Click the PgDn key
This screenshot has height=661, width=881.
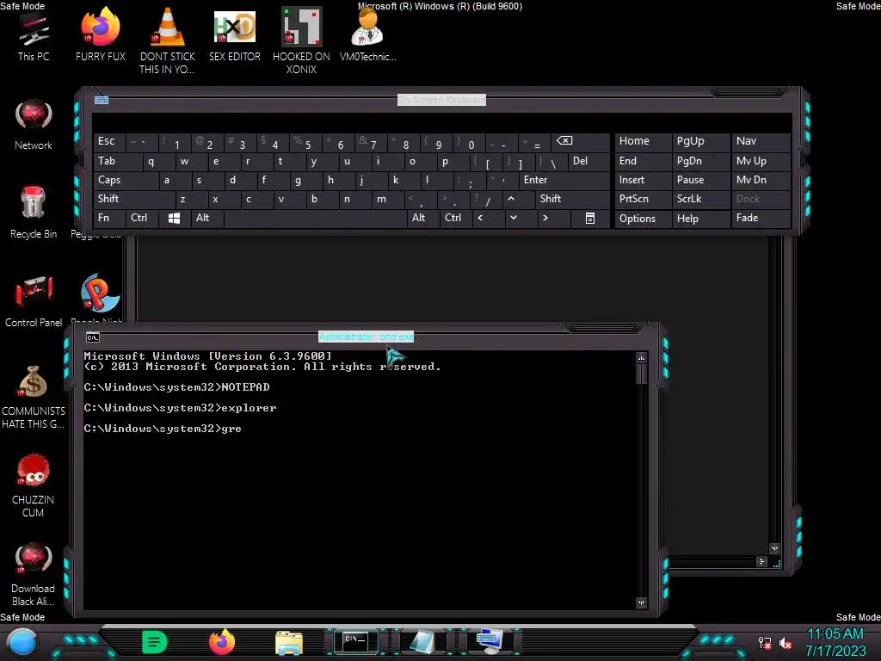tap(700, 161)
